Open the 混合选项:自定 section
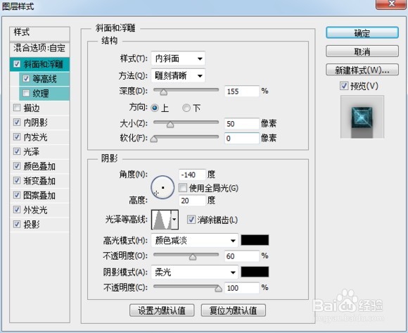This screenshot has height=333, width=408. click(x=39, y=48)
